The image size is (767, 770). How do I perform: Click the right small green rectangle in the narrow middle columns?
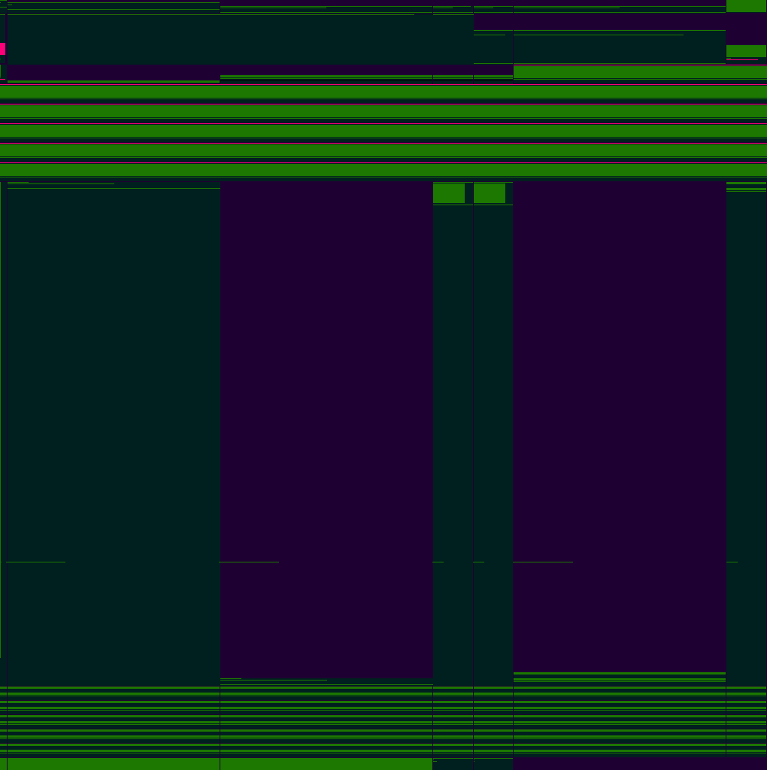tap(489, 193)
